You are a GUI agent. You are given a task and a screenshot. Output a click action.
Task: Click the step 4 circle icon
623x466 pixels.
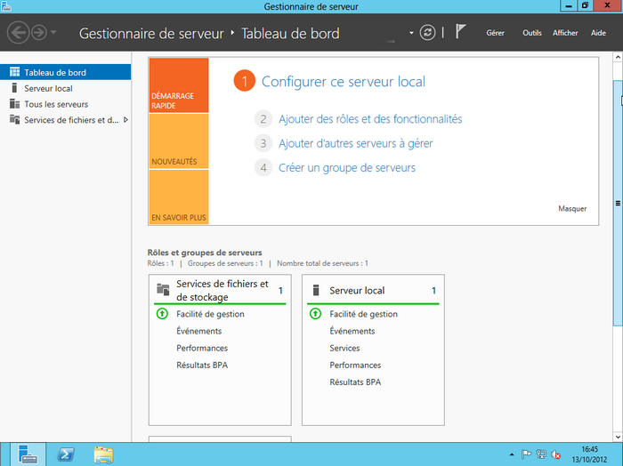click(263, 167)
